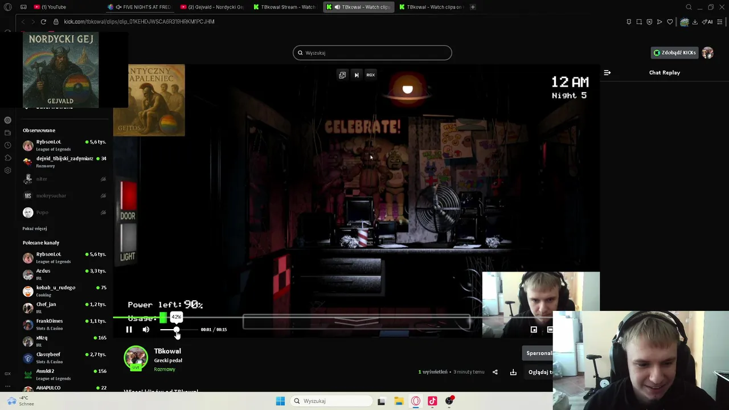Switch to Gejvald - Nordycki Gej tab

pyautogui.click(x=212, y=7)
